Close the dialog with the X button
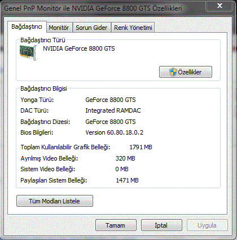 tap(219, 6)
